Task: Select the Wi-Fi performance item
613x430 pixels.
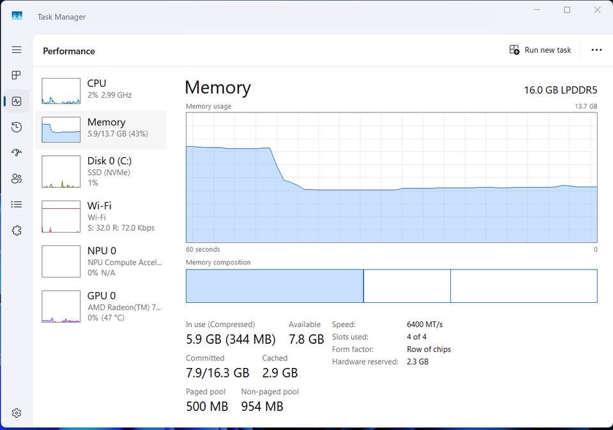Action: click(x=101, y=217)
